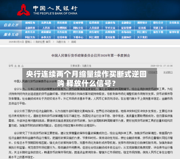Open the 反洗钱 section

[142, 28]
